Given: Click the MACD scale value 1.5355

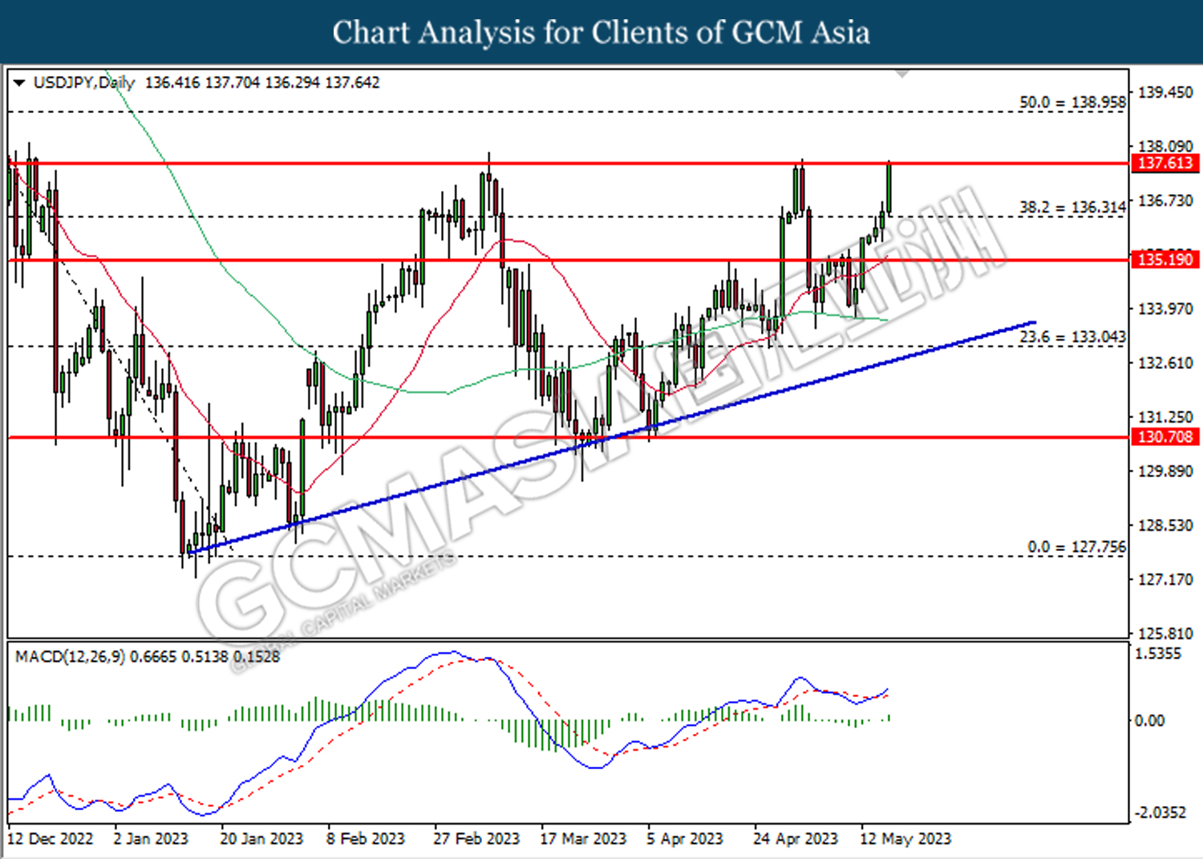Looking at the screenshot, I should (1158, 654).
